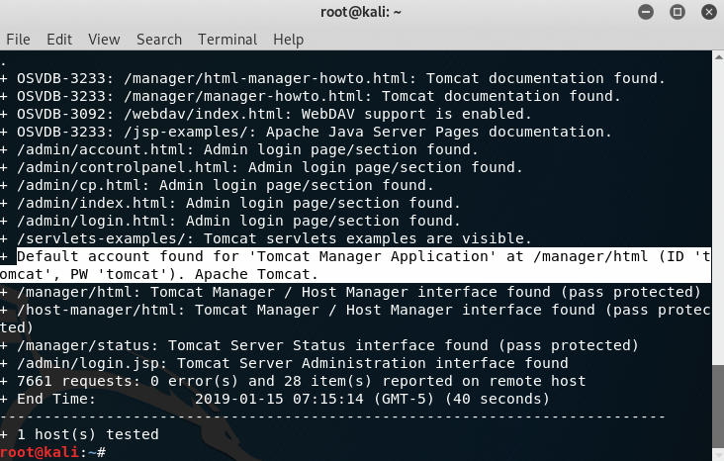Open the View menu
Screen dimensions: 724x461
(104, 40)
